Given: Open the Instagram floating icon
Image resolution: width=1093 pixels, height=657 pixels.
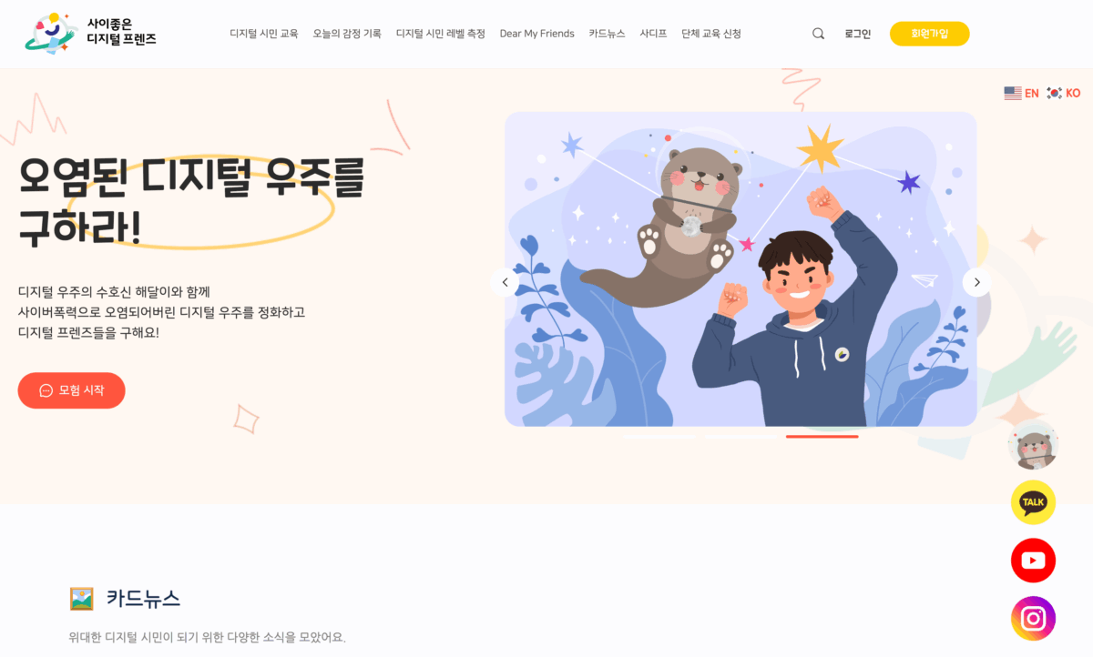Looking at the screenshot, I should (1033, 619).
